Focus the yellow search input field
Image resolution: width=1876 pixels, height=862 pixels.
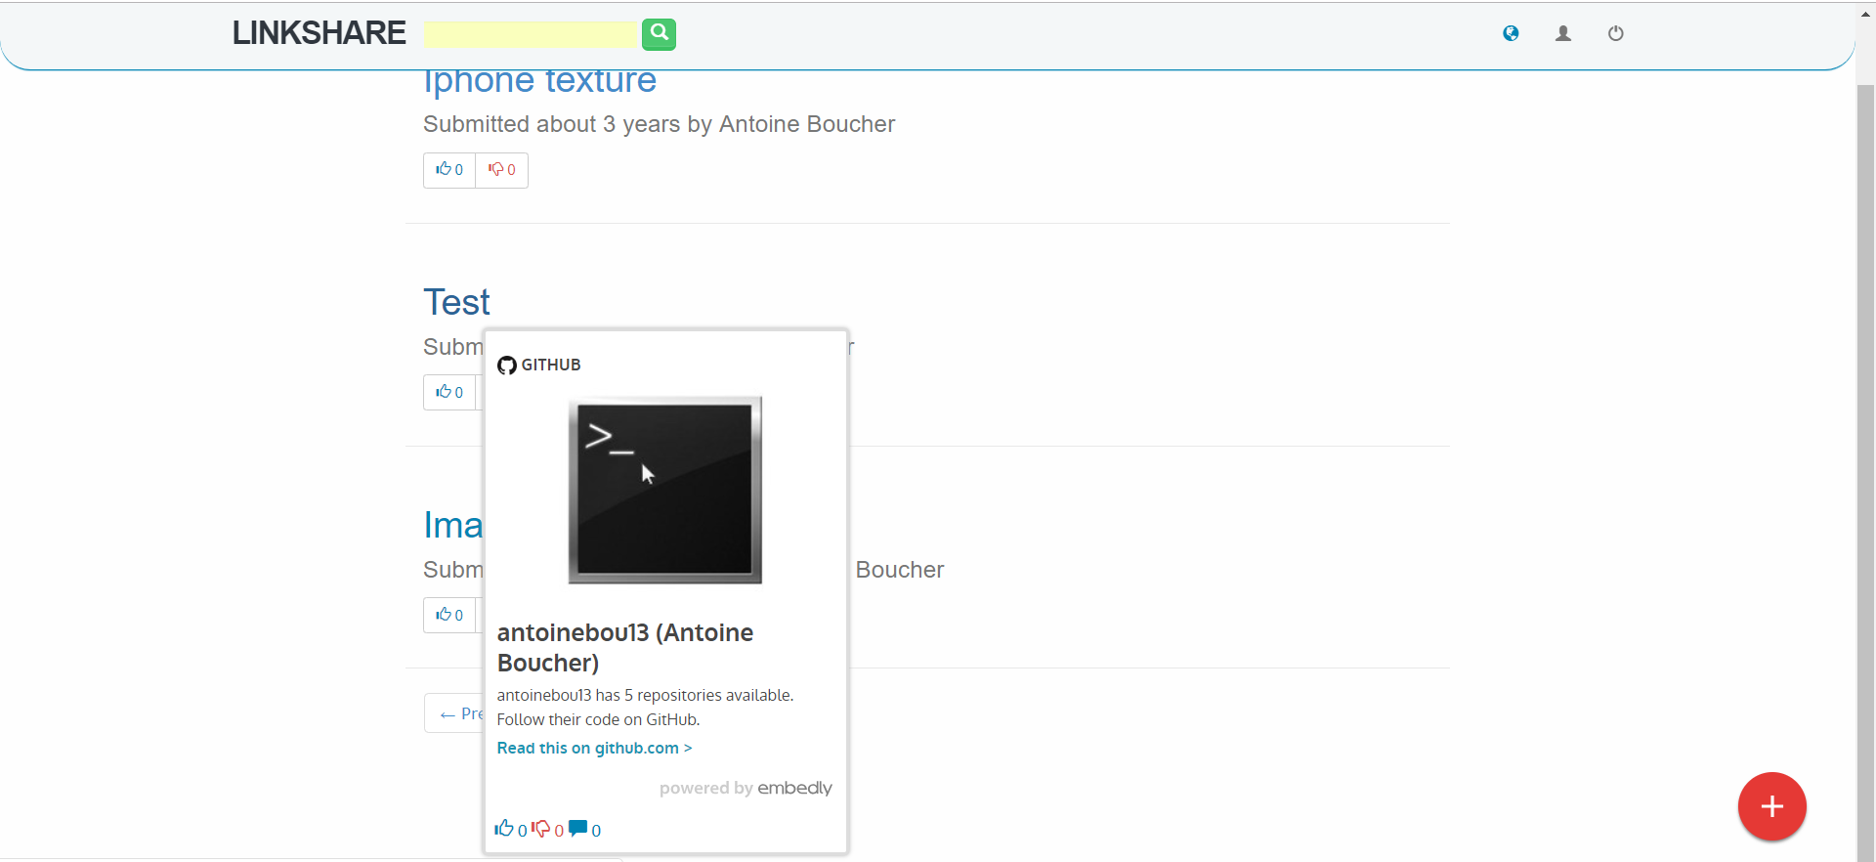tap(530, 35)
